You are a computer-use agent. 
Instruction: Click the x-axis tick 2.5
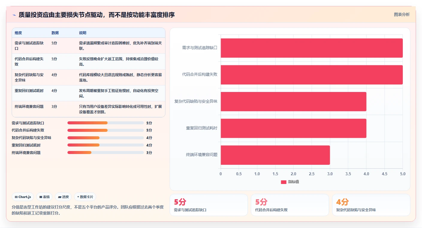click(x=312, y=174)
